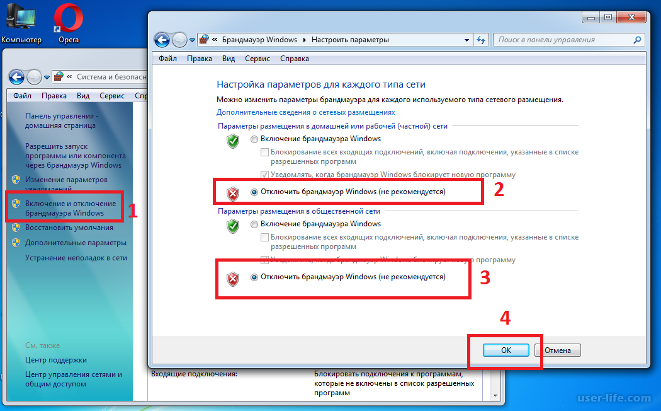Open the Сервис menu

pos(257,59)
